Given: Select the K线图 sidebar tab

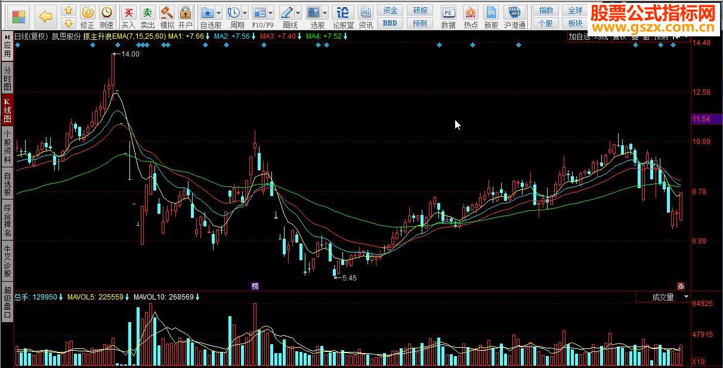Looking at the screenshot, I should point(7,111).
